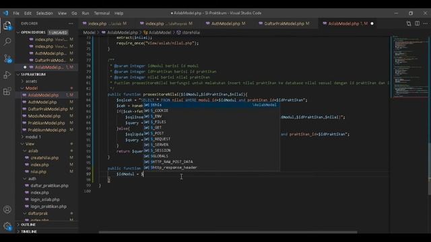The image size is (431, 242).
Task: Collapse the SI-PRAKTIKUM project section
Action: pyautogui.click(x=33, y=75)
